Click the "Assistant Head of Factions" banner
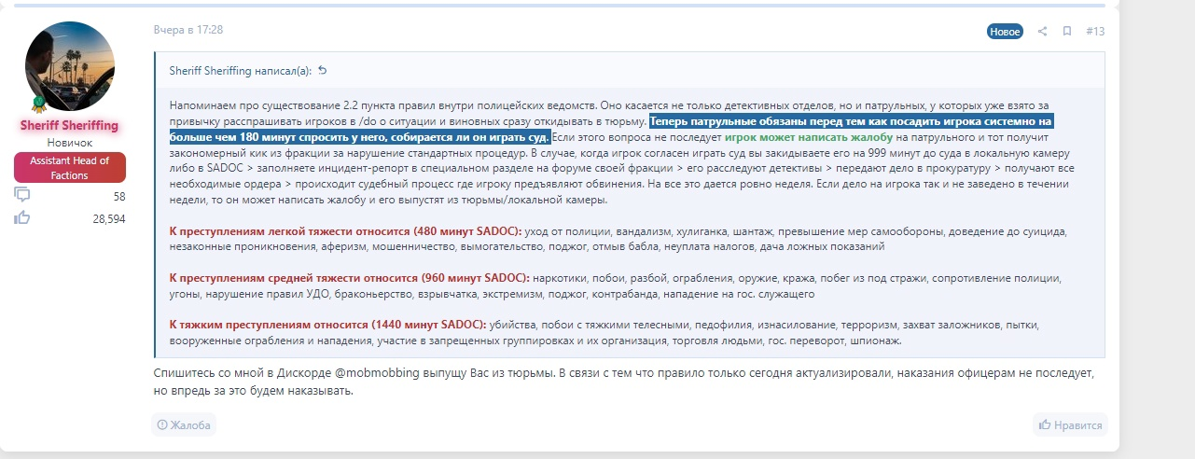Screen dimensions: 1195x459 pyautogui.click(x=70, y=168)
